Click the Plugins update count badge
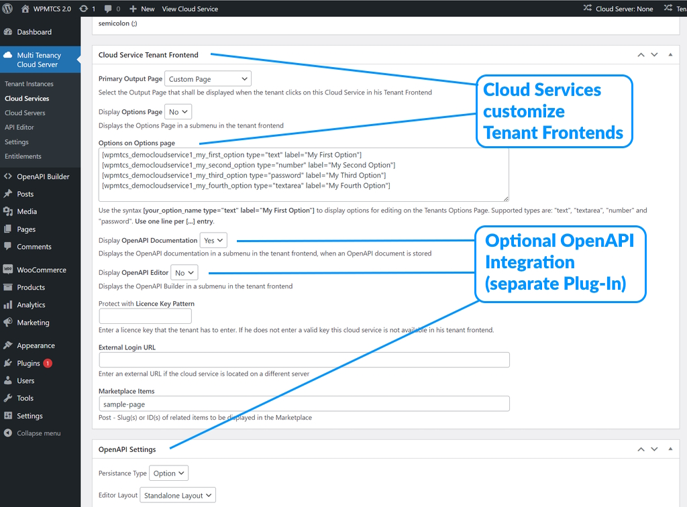The height and width of the screenshot is (507, 687). pos(48,363)
